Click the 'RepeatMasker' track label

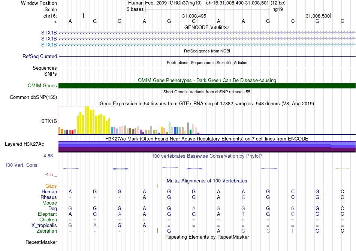point(41,242)
